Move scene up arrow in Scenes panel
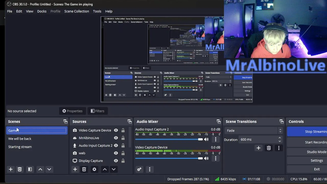 (x=40, y=169)
